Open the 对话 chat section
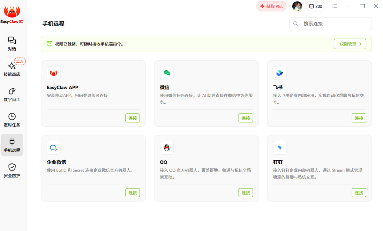 click(x=12, y=44)
